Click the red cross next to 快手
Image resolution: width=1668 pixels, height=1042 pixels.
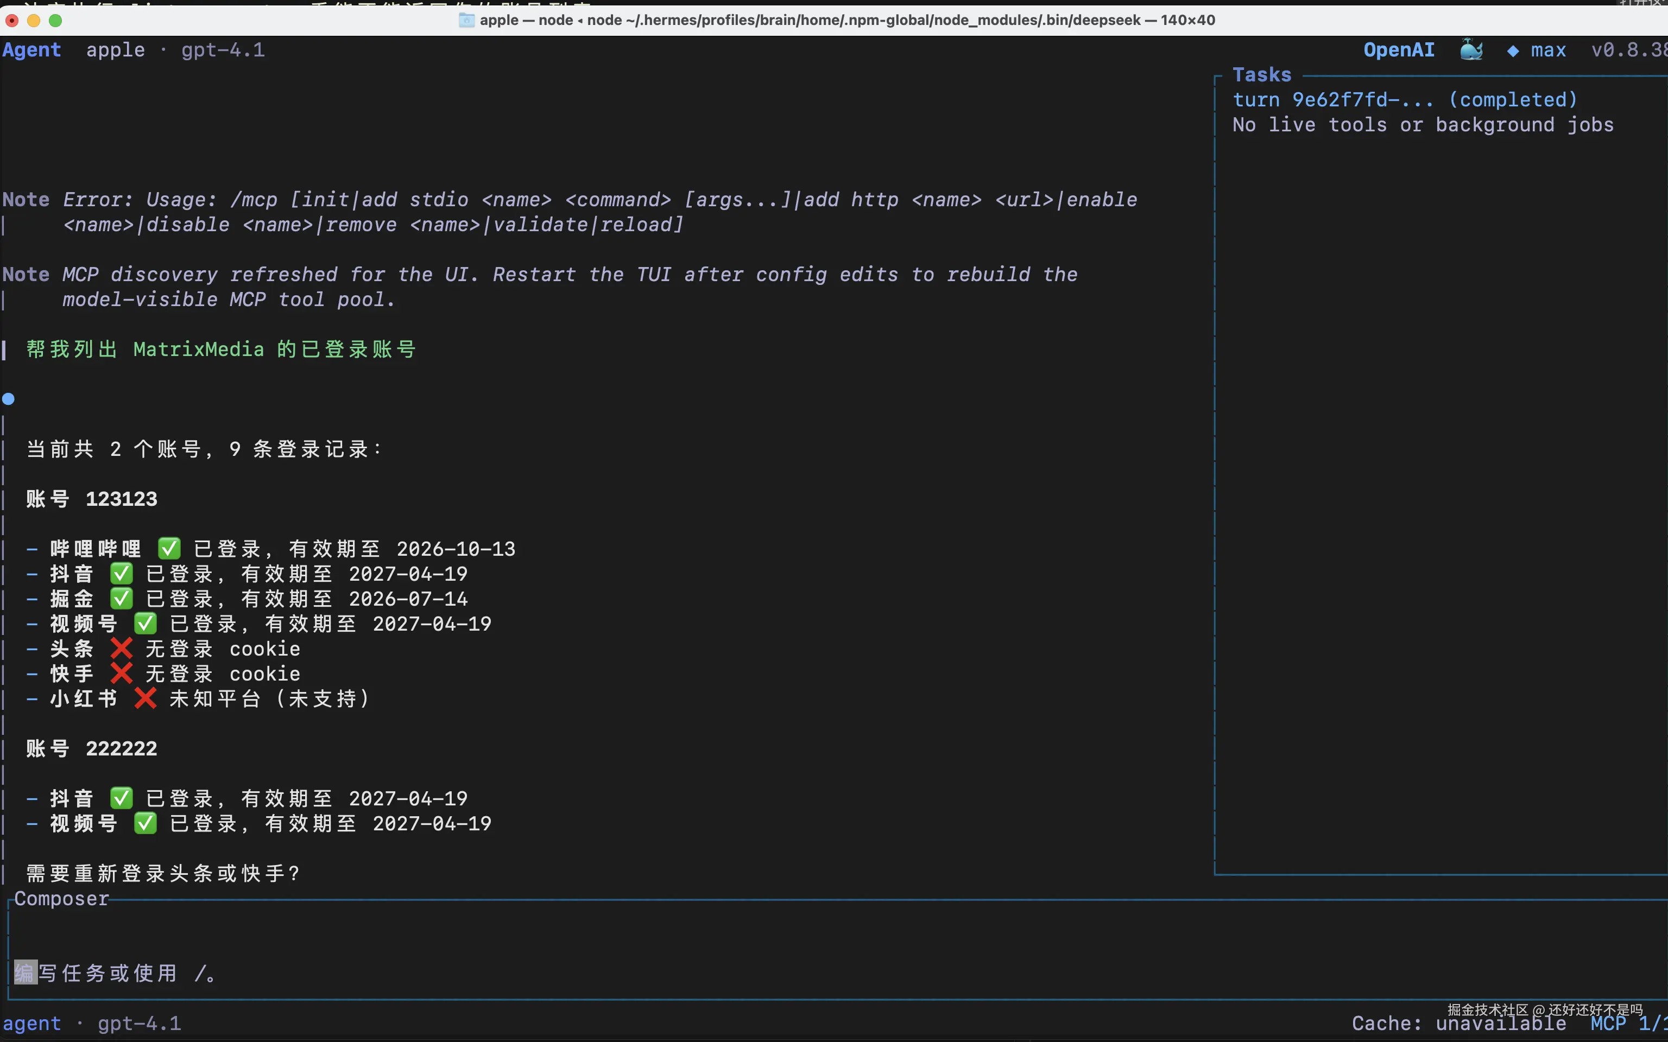122,674
